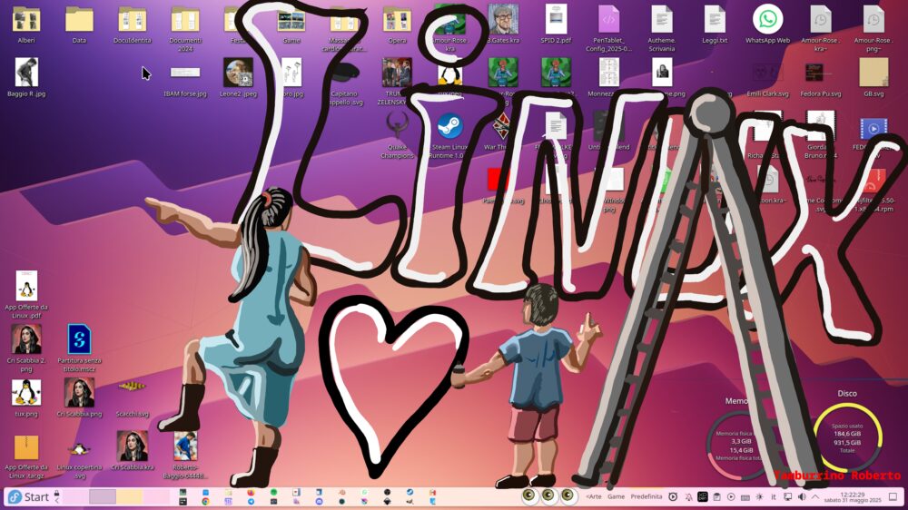The height and width of the screenshot is (510, 908).
Task: Open the Linux copertina svg file
Action: (79, 458)
